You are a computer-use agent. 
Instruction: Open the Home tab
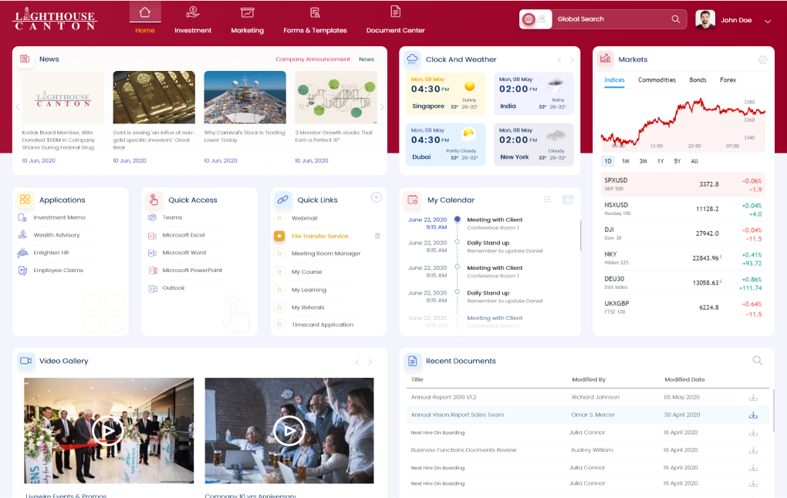145,19
